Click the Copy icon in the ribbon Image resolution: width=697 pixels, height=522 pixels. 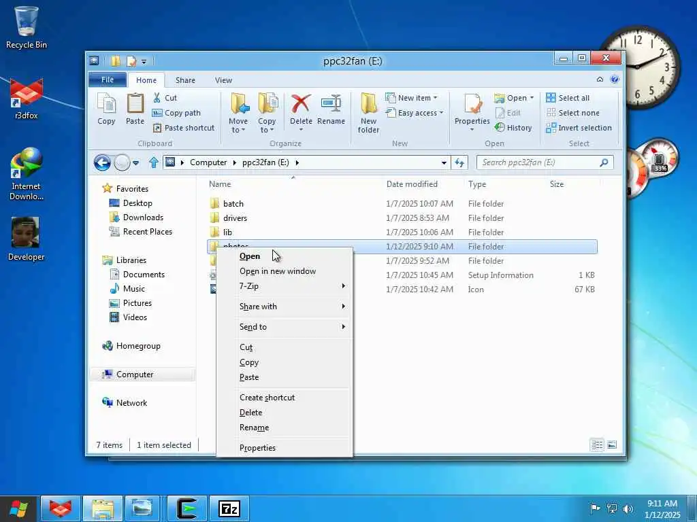(106, 109)
